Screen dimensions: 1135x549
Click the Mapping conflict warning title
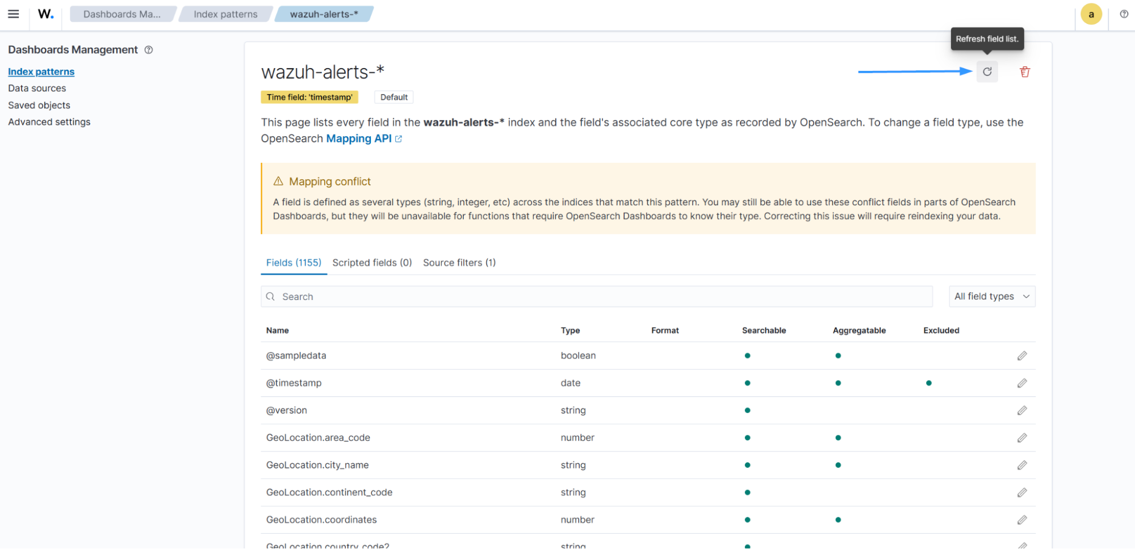(329, 181)
